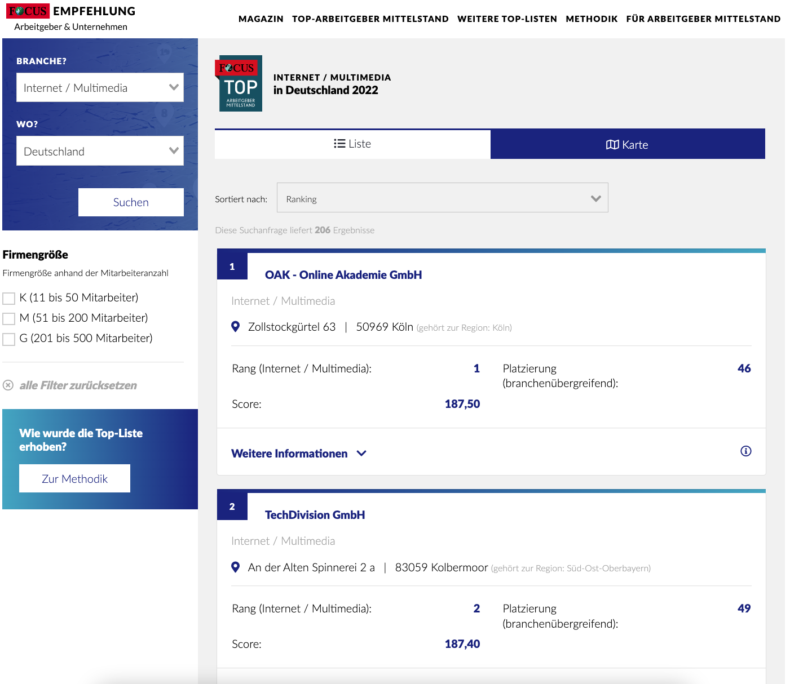This screenshot has width=790, height=684.
Task: Click the FOCUS TOP Arbeitgeber Mittelstand badge
Action: [239, 83]
